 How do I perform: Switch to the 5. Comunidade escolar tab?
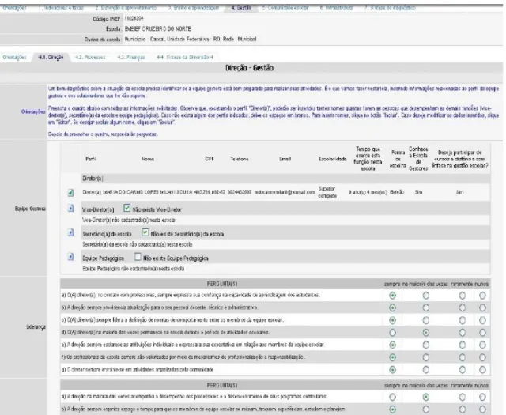(285, 8)
